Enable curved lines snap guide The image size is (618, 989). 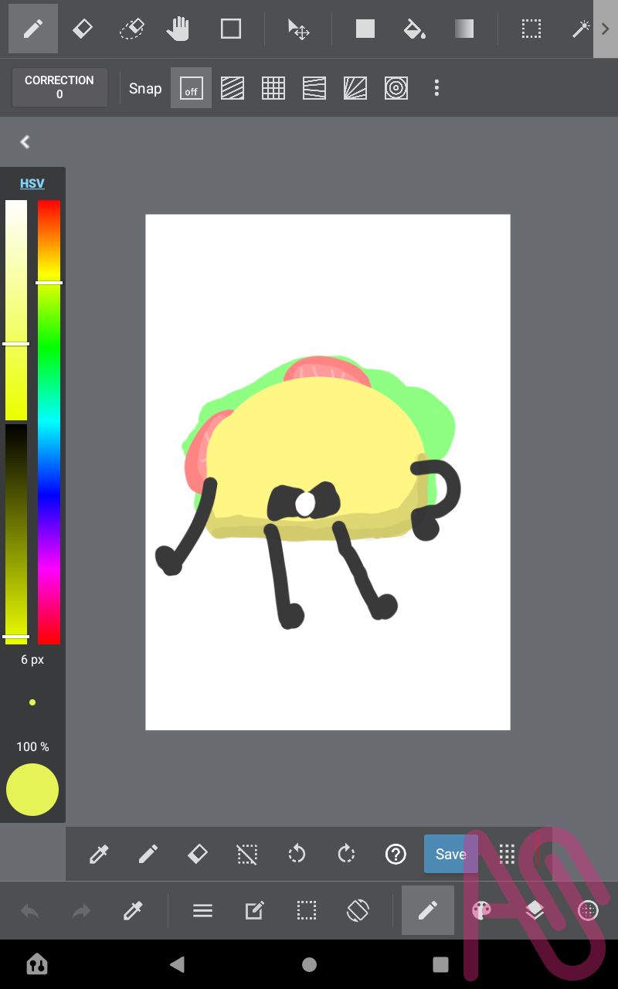point(314,88)
